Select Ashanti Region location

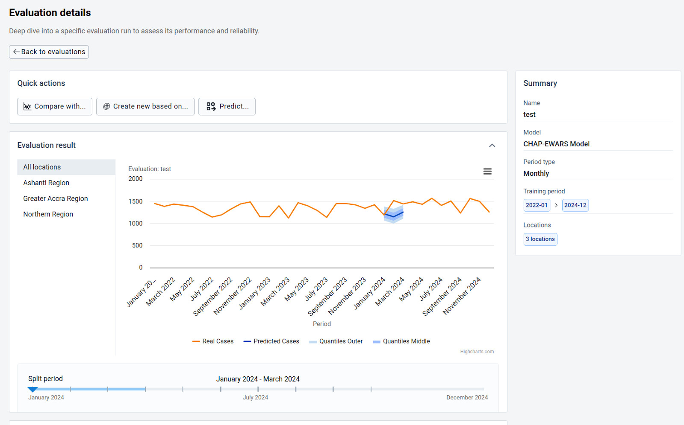(x=46, y=183)
